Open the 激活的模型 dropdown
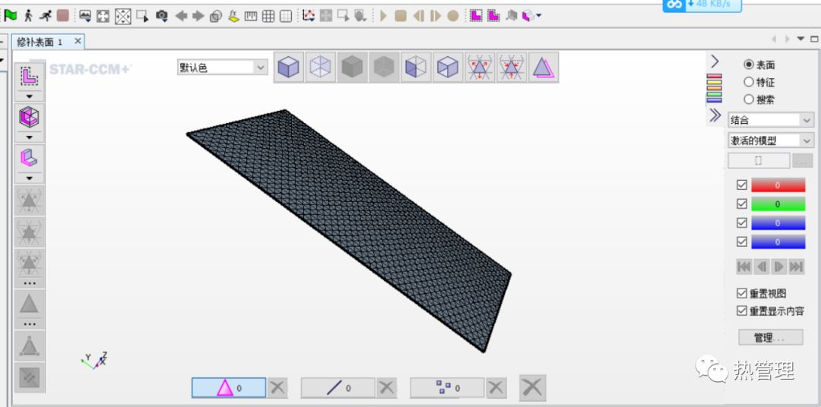The height and width of the screenshot is (407, 821). [771, 140]
